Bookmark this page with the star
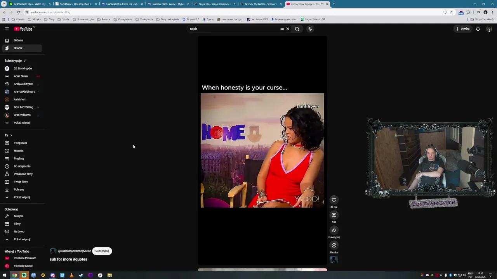 [x=451, y=12]
